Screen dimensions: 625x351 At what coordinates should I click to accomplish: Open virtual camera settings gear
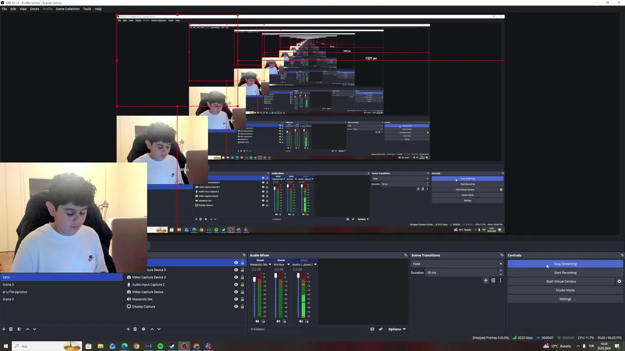click(x=619, y=281)
